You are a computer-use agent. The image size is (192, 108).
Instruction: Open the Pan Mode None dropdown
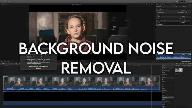[x=183, y=17]
